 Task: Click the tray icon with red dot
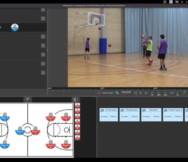177,2
